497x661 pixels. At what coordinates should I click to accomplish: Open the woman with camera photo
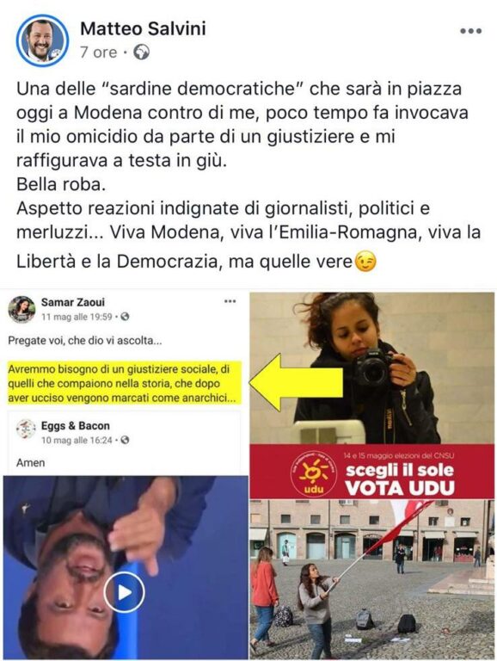tap(372, 368)
